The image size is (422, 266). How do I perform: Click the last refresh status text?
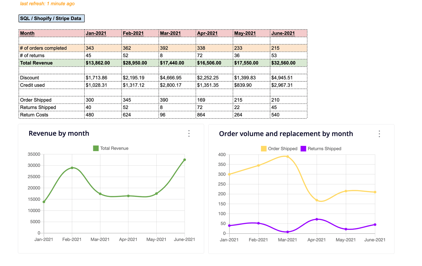point(47,4)
